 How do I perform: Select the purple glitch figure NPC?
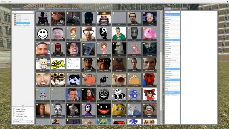pos(43,19)
